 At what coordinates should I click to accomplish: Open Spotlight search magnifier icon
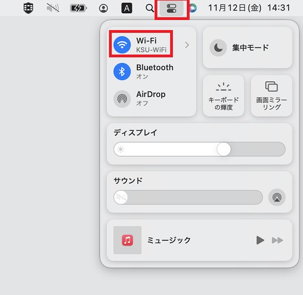pos(150,8)
